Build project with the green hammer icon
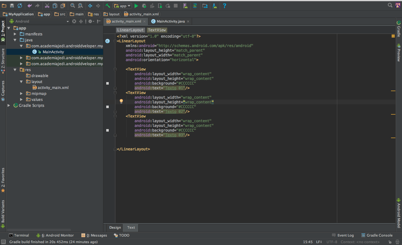 pos(108,6)
